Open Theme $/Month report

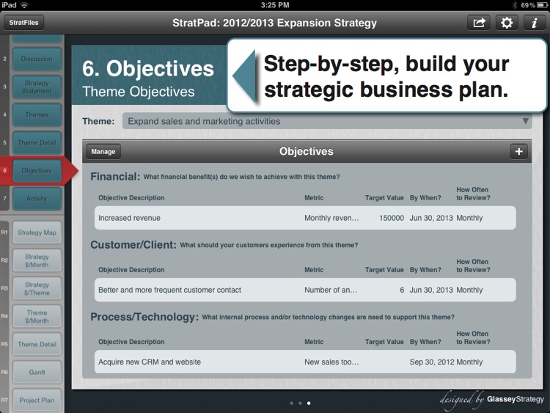click(x=37, y=316)
